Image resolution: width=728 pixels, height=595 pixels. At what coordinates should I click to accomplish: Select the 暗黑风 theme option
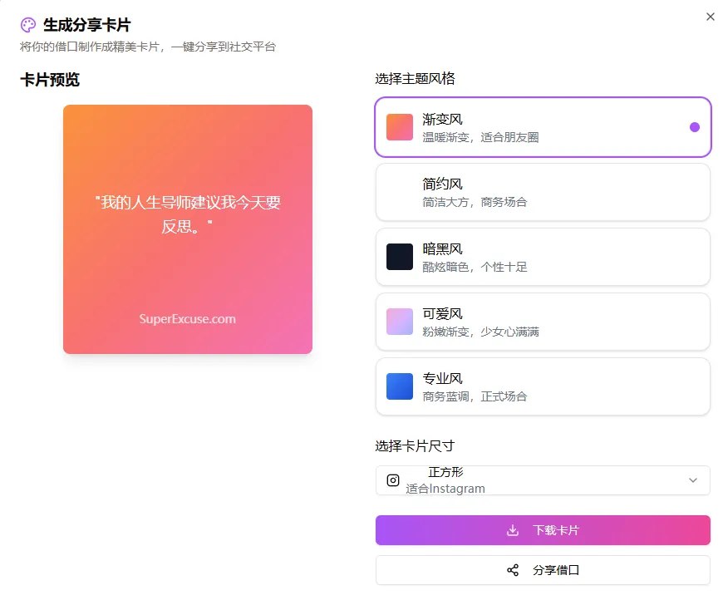tap(542, 257)
